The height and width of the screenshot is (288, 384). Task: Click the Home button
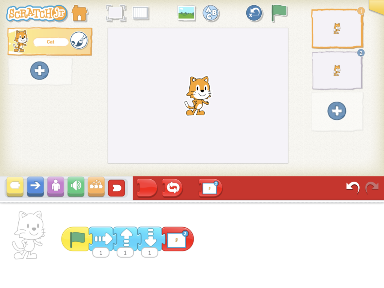click(x=79, y=13)
